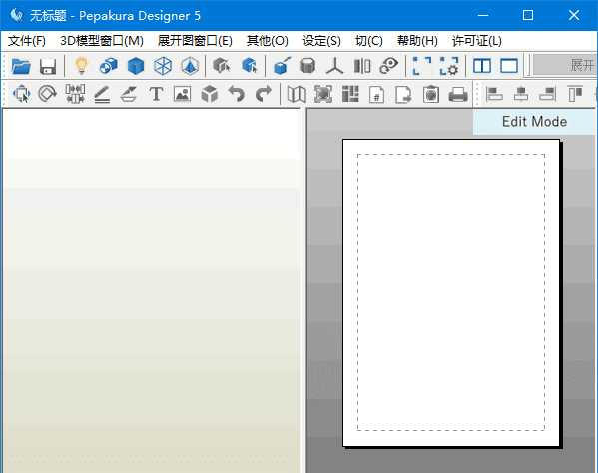Click the split panels mirror icon
The image size is (598, 473).
coord(362,66)
